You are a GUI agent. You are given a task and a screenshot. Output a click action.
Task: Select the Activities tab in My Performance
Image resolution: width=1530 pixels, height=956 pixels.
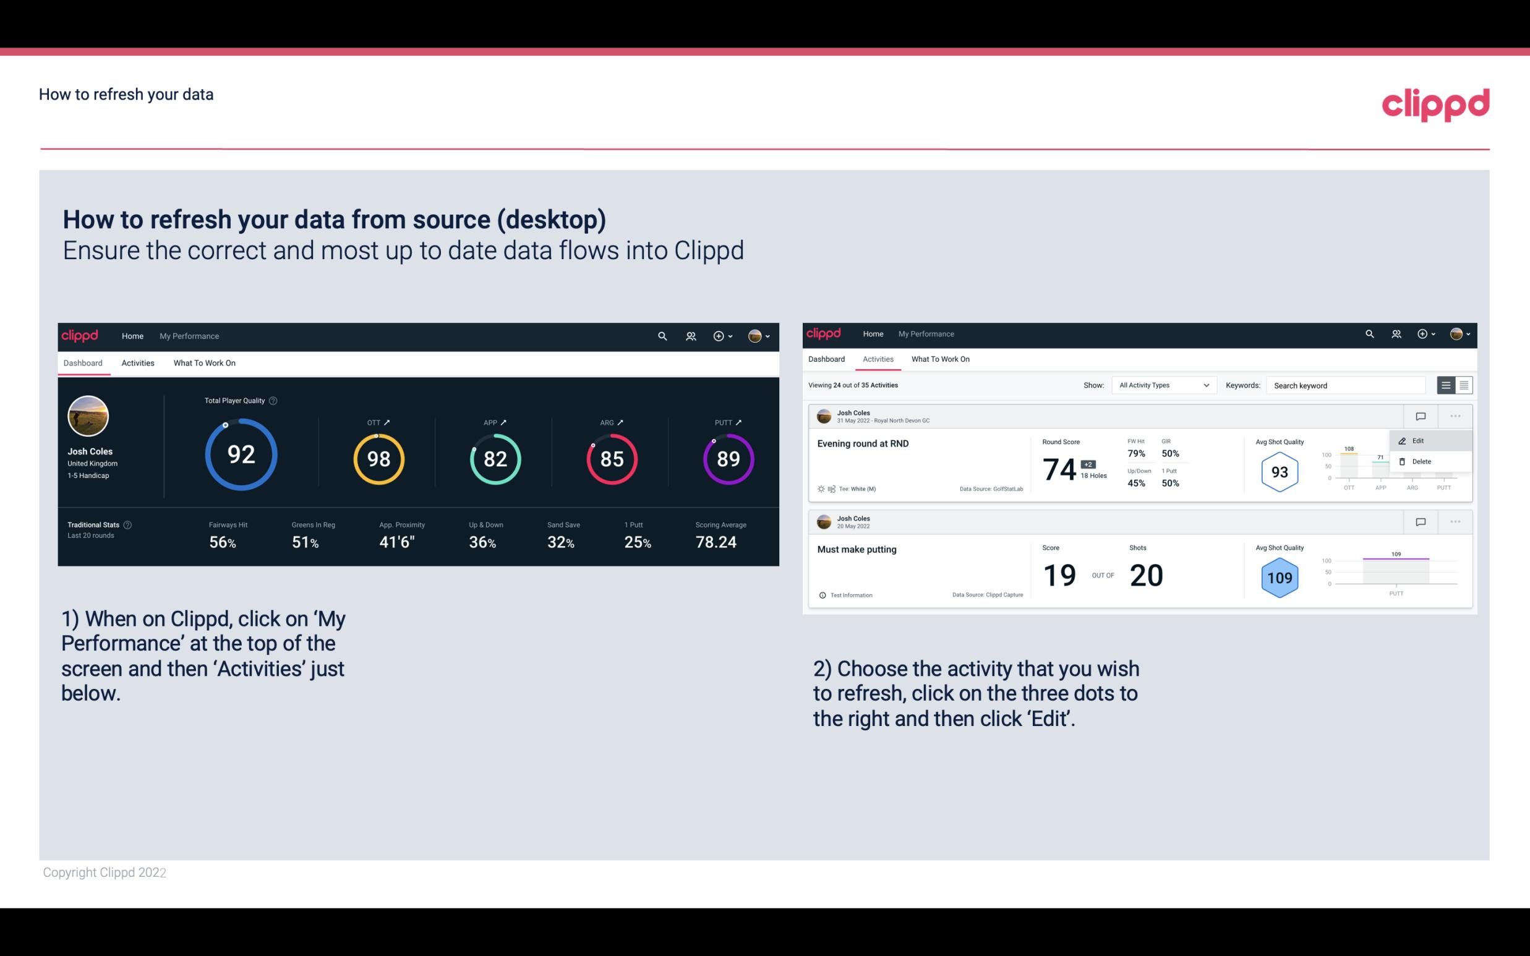pos(138,362)
